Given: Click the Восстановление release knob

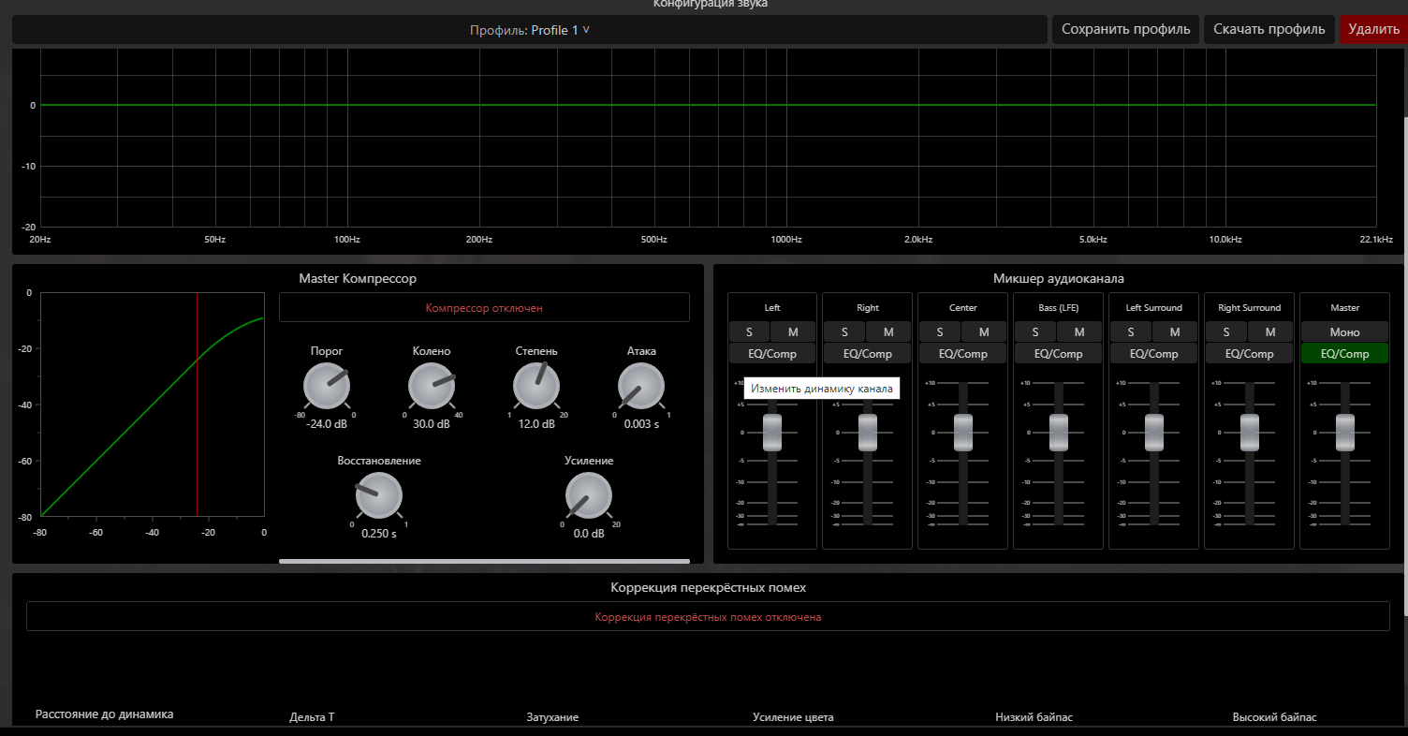Looking at the screenshot, I should pyautogui.click(x=379, y=496).
